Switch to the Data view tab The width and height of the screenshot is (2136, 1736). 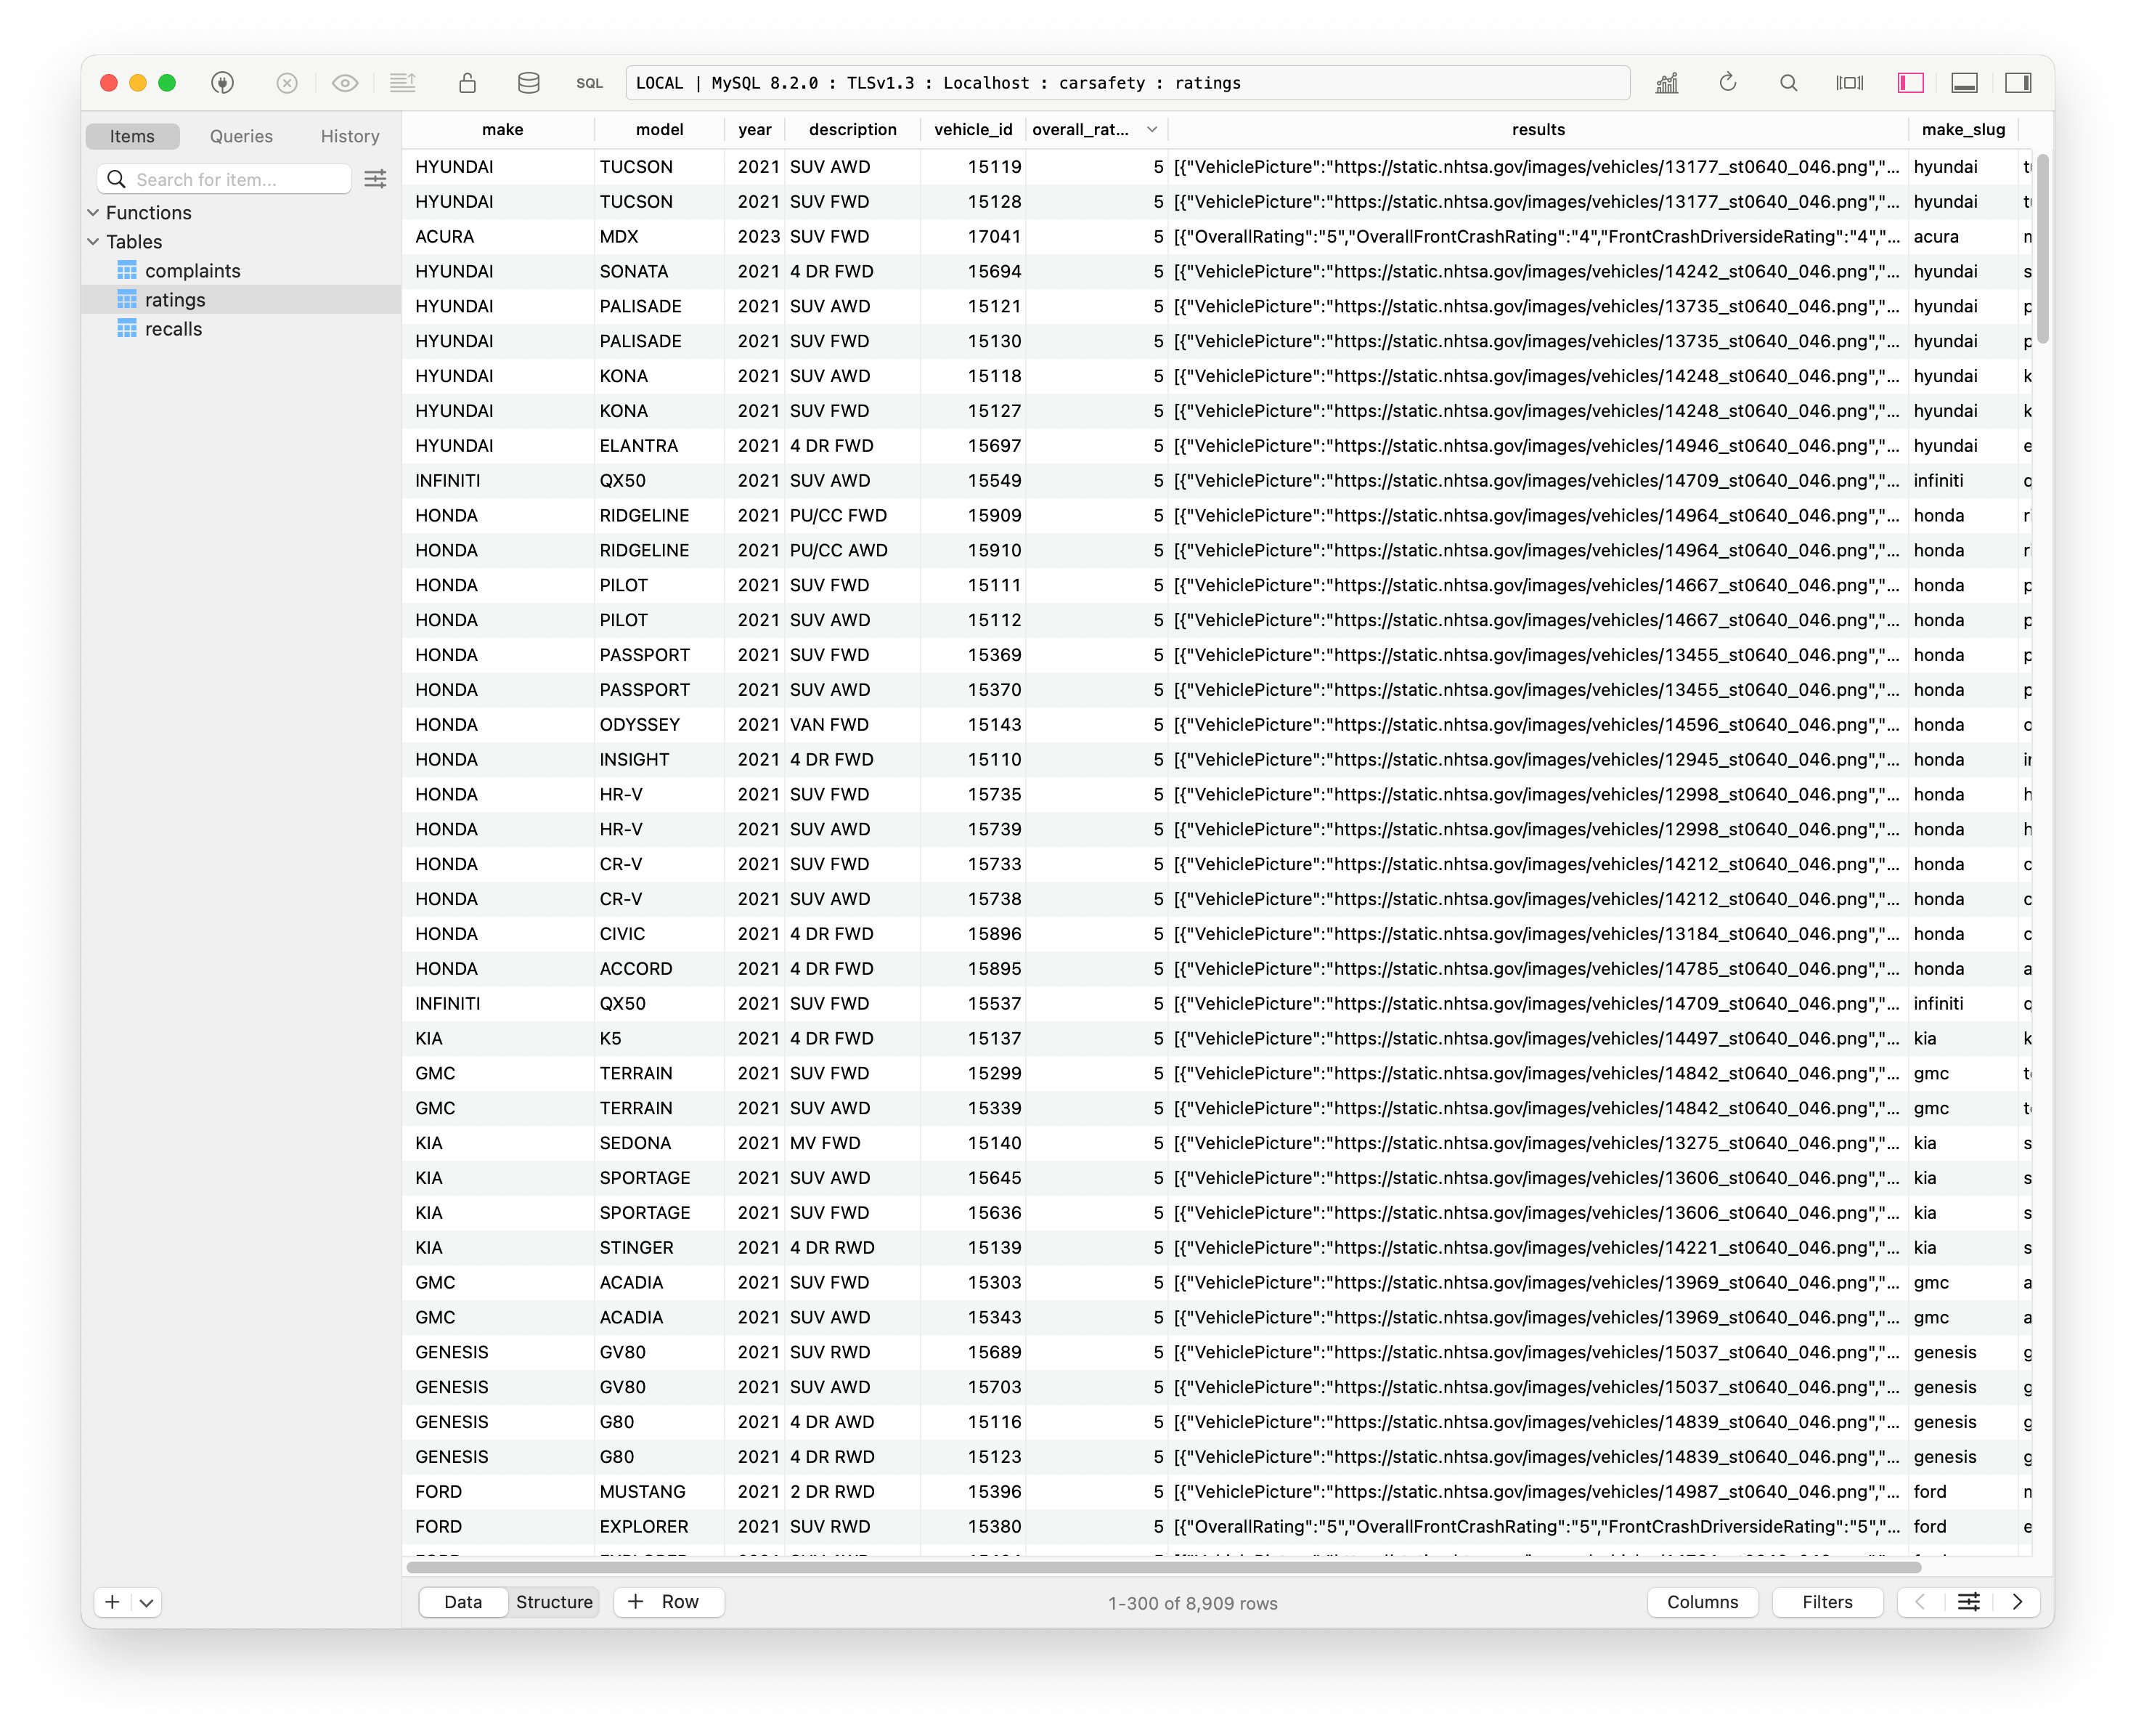click(x=462, y=1601)
